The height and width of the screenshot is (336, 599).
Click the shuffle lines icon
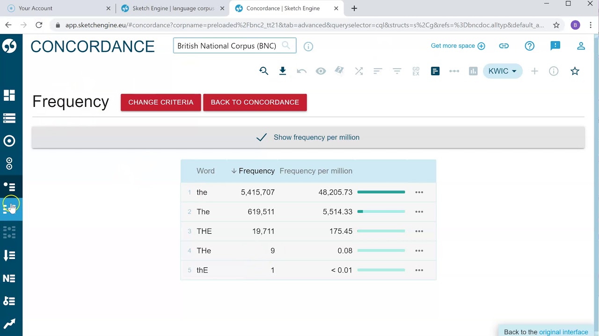click(x=359, y=71)
